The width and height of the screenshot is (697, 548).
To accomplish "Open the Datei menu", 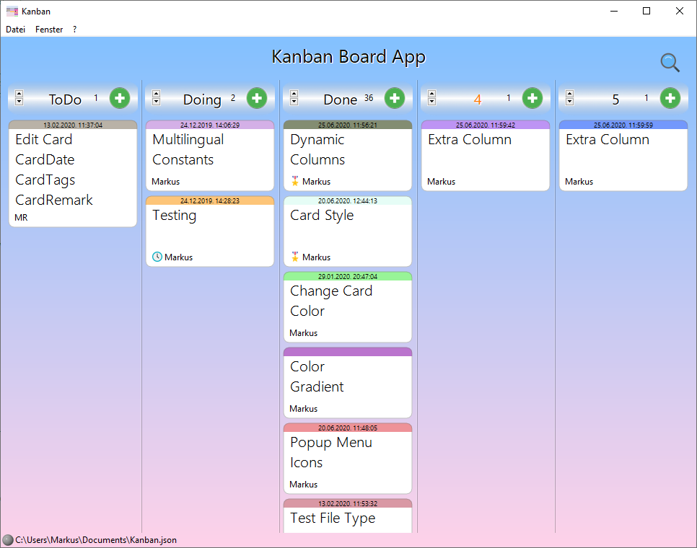I will point(15,29).
